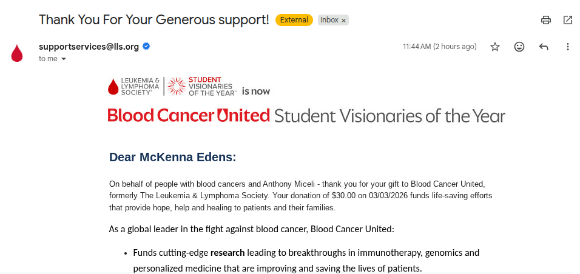The image size is (580, 274).
Task: Click the Inbox label chip
Action: (x=329, y=20)
